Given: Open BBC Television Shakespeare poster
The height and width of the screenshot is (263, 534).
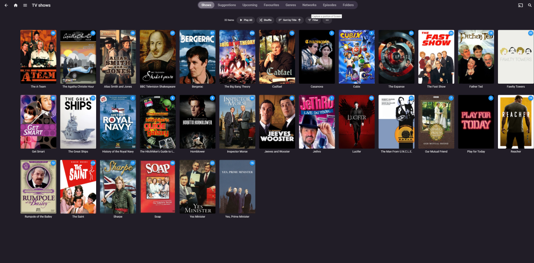Looking at the screenshot, I should click(x=158, y=57).
